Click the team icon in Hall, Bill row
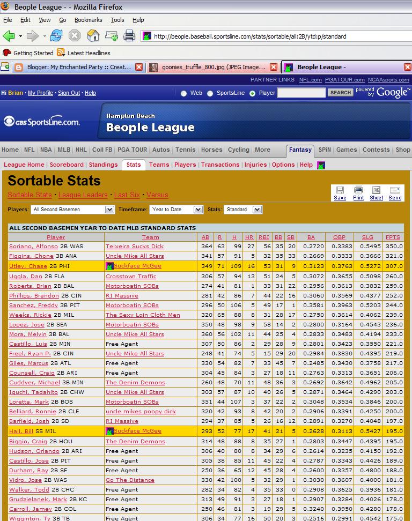 point(110,431)
